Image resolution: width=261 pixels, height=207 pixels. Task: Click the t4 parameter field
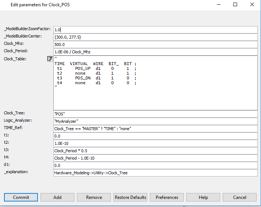155,158
